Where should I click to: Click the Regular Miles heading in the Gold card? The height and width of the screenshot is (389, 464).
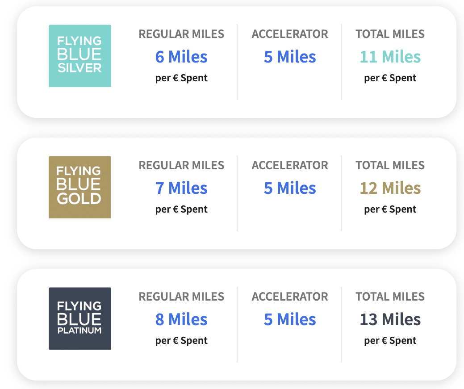[181, 165]
